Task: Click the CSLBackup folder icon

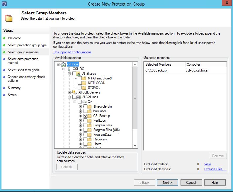Action: tap(89, 116)
